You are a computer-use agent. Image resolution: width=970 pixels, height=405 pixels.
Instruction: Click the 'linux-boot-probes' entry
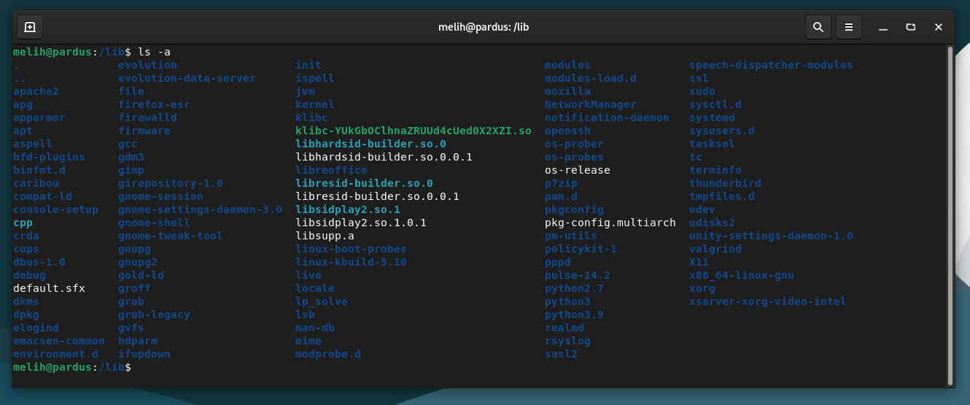pos(351,249)
